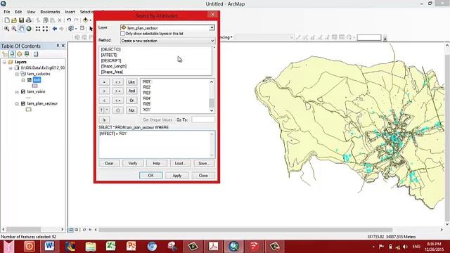Image resolution: width=450 pixels, height=253 pixels.
Task: Toggle 'Only show selectable layers' checkbox
Action: point(123,34)
